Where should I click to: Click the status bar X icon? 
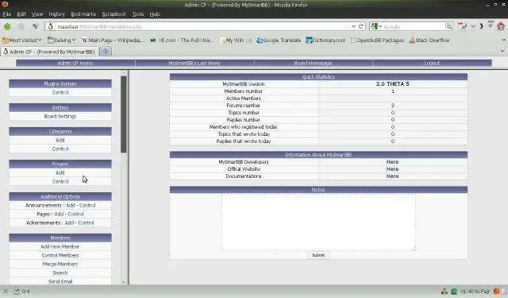(6, 291)
